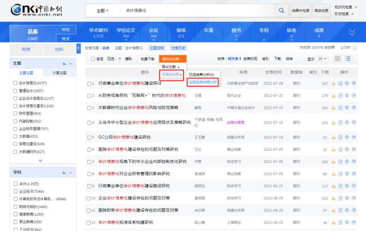
Task: Cite the row 1 article
Action: click(354, 83)
